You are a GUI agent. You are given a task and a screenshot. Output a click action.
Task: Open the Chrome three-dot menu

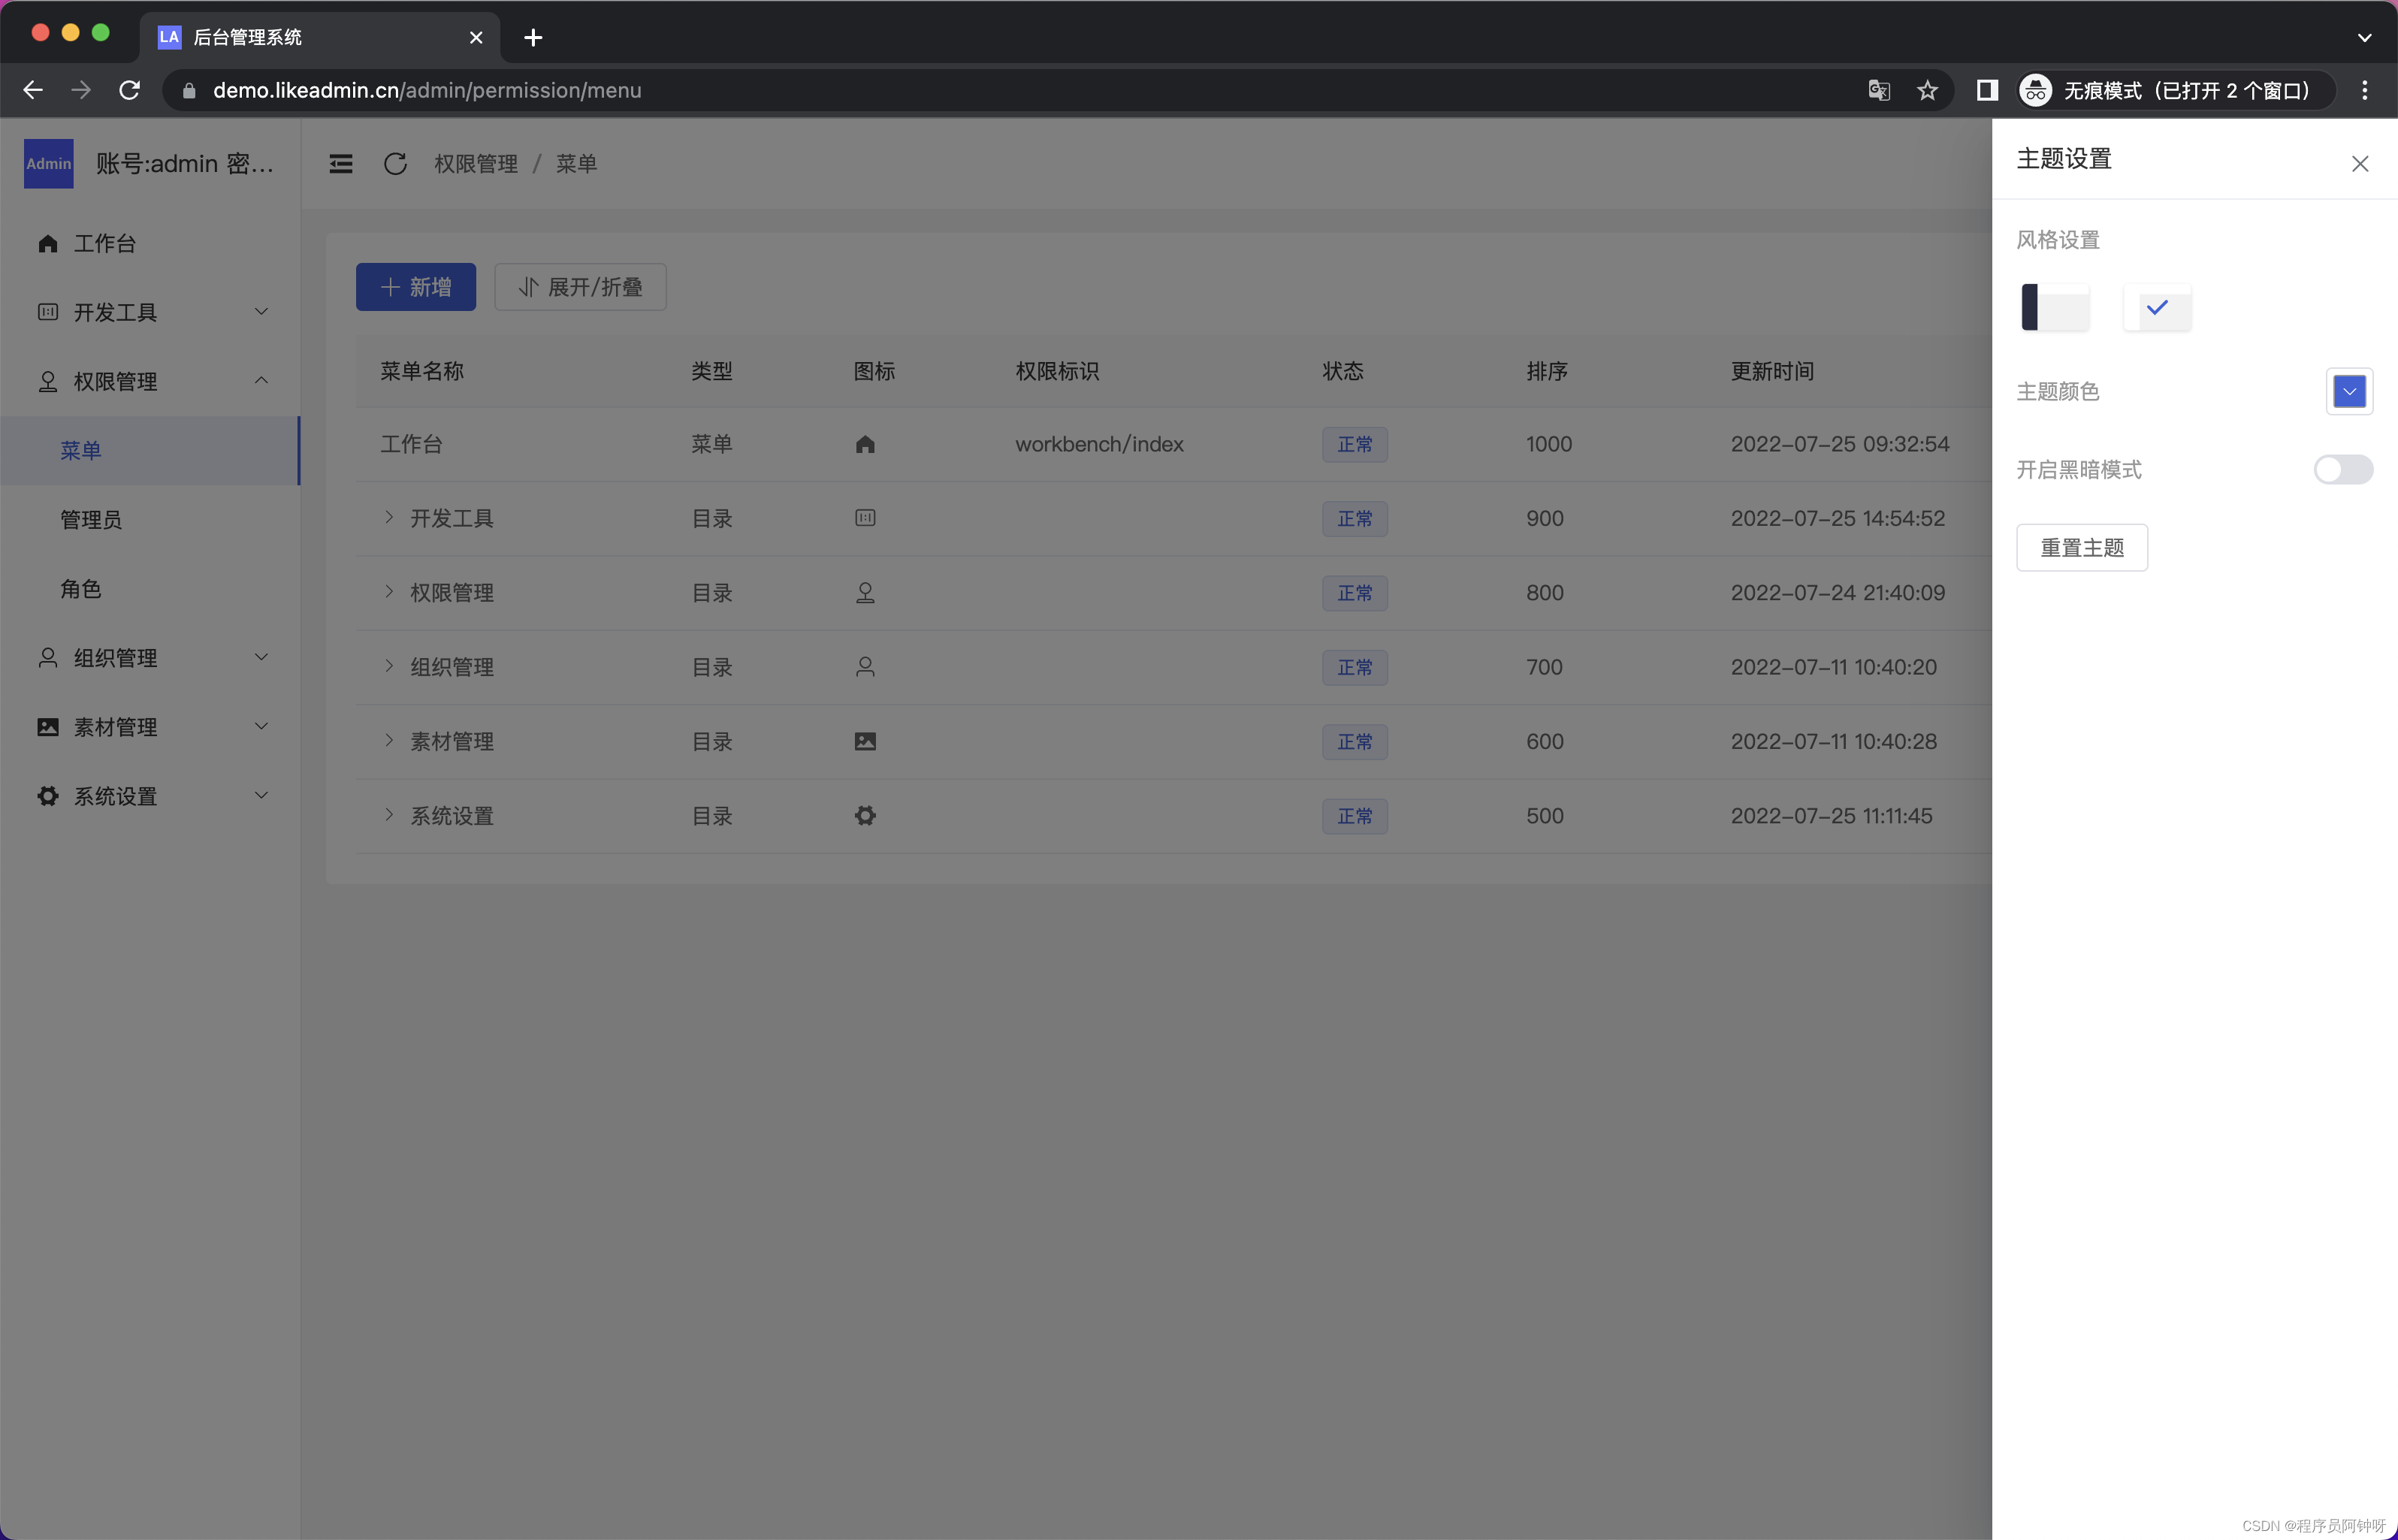tap(2364, 90)
